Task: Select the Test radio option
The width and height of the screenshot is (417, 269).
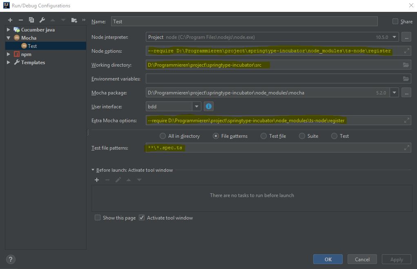Action: click(334, 136)
